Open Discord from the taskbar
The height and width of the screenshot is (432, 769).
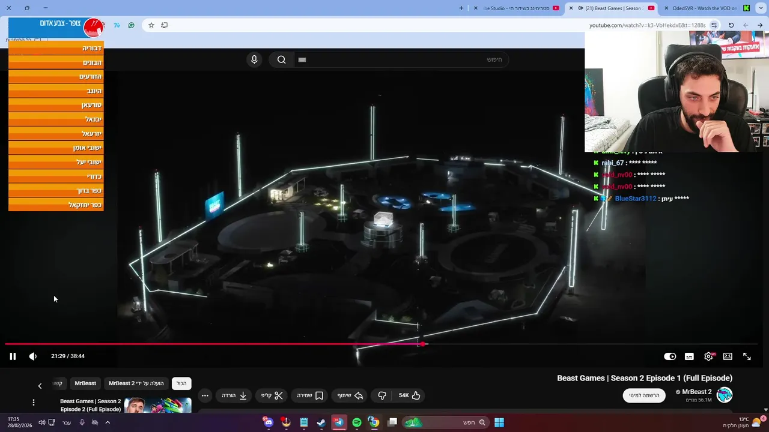tap(268, 422)
